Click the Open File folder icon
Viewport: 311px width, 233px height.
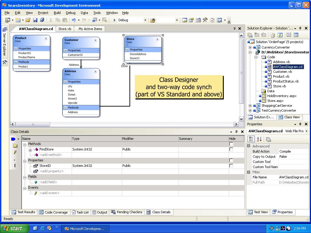28,20
